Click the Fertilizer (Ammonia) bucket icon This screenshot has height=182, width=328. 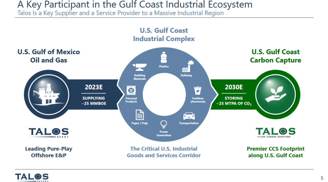(197, 91)
